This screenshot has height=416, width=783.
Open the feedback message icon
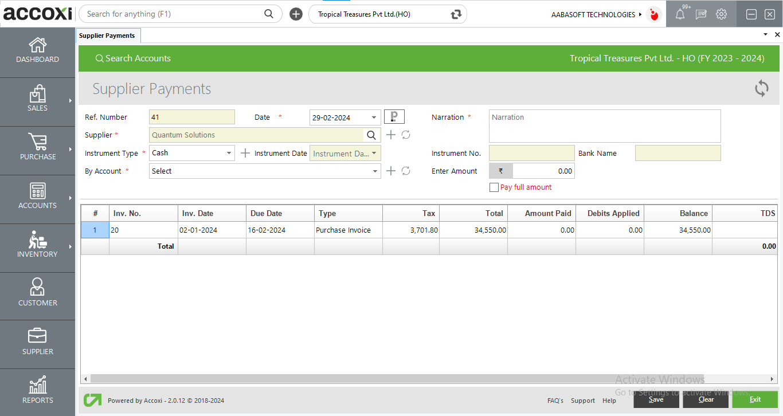pyautogui.click(x=700, y=14)
